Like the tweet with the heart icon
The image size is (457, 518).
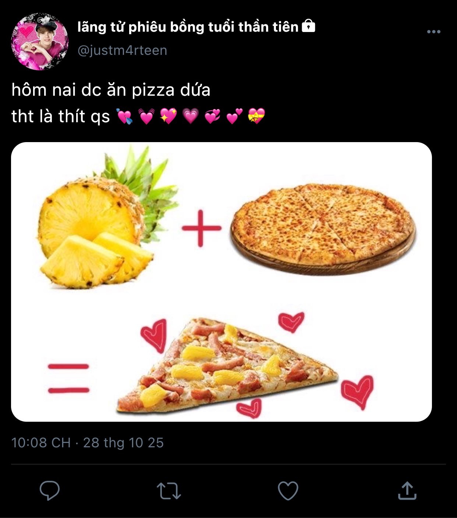point(288,491)
